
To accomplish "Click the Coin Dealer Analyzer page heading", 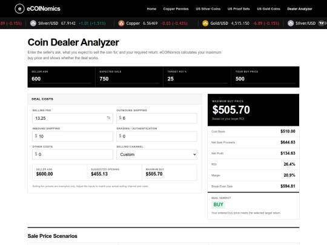I will tap(73, 42).
